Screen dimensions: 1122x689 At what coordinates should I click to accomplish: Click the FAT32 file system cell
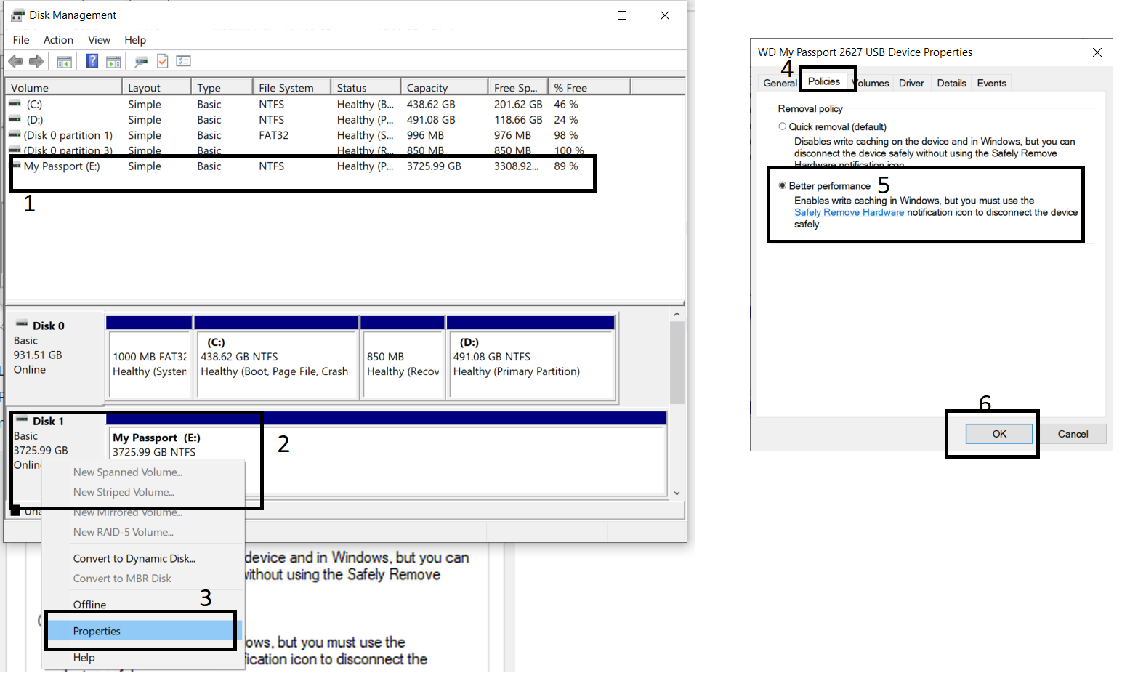(x=274, y=135)
